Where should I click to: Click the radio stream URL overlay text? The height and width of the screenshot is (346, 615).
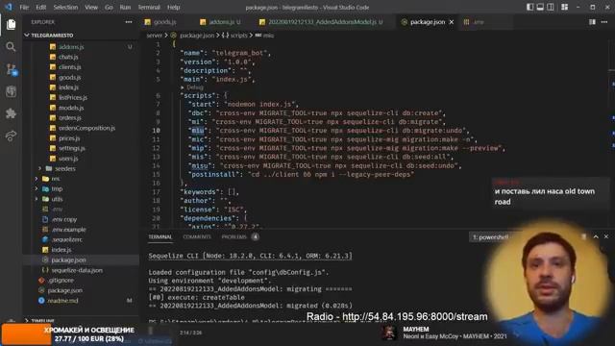tap(397, 316)
